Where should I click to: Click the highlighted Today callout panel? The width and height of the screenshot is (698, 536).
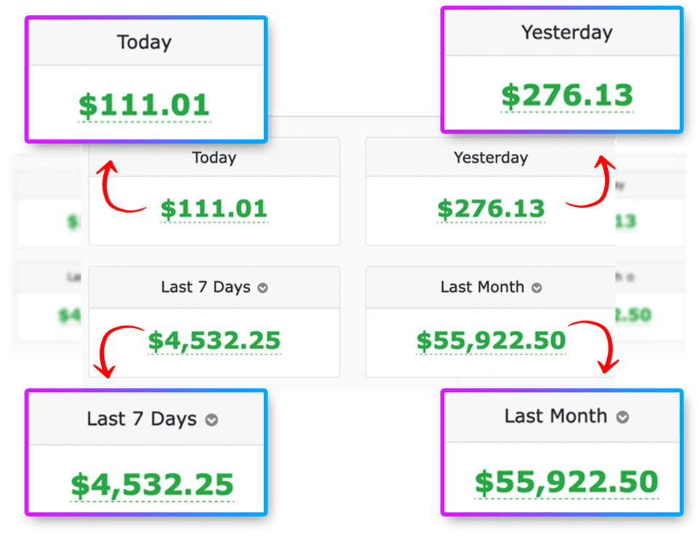tap(145, 76)
